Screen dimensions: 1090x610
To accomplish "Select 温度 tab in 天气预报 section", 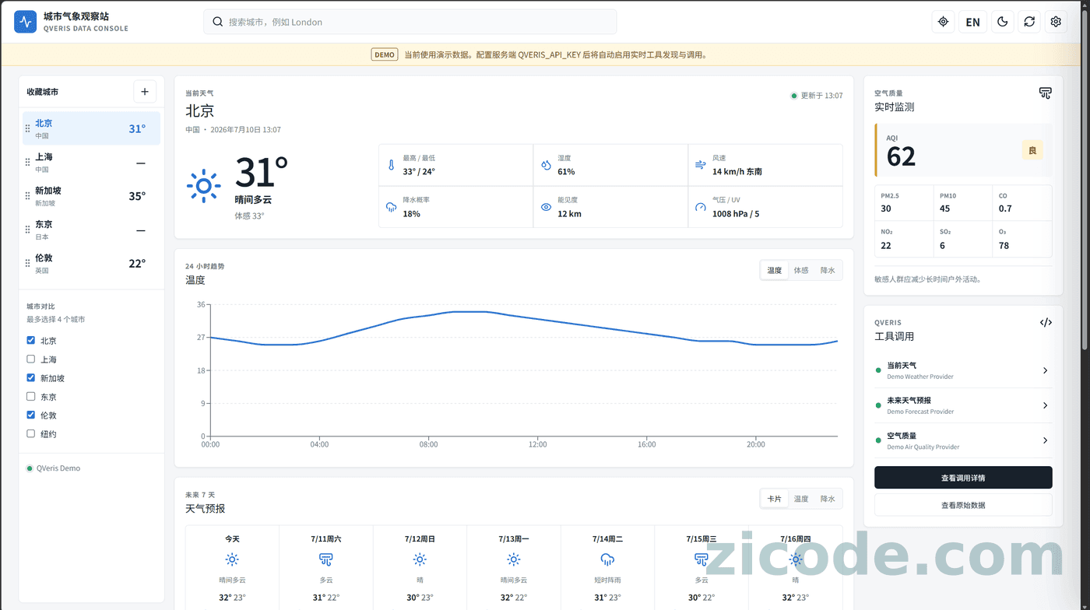I will click(x=801, y=499).
